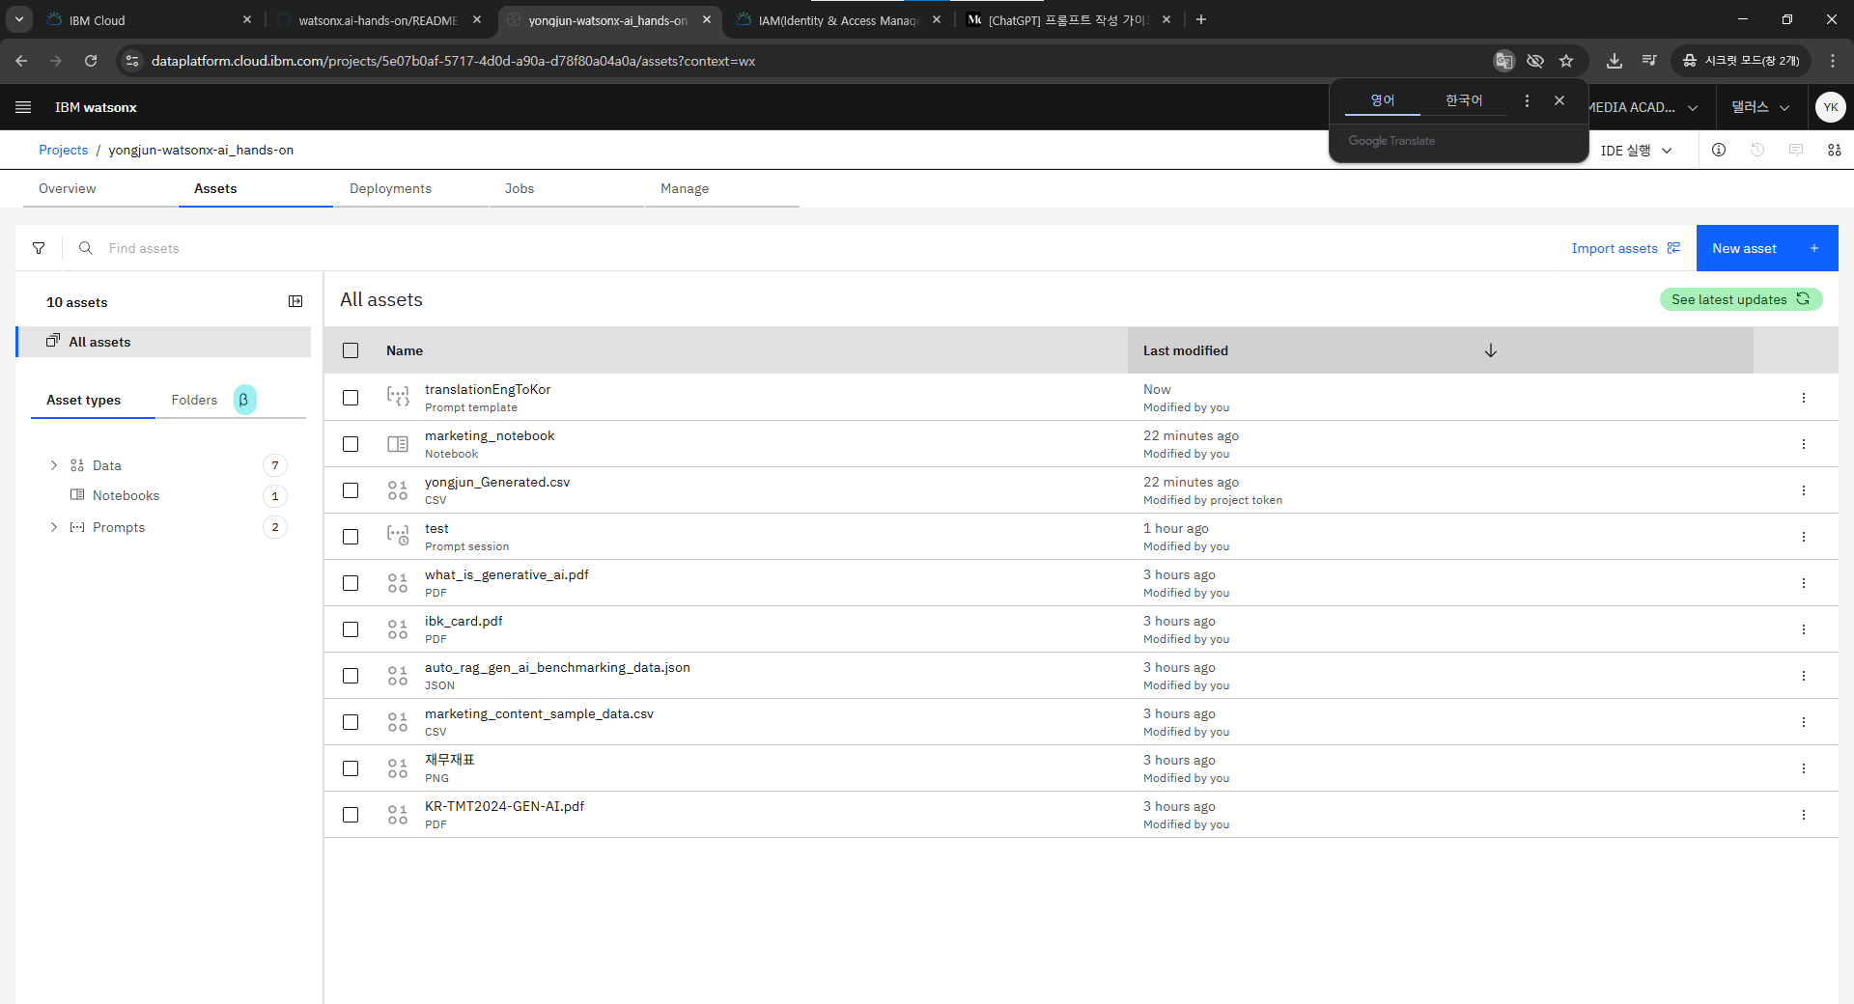Viewport: 1854px width, 1004px height.
Task: Open overflow menu for marketing_notebook row
Action: 1803,444
